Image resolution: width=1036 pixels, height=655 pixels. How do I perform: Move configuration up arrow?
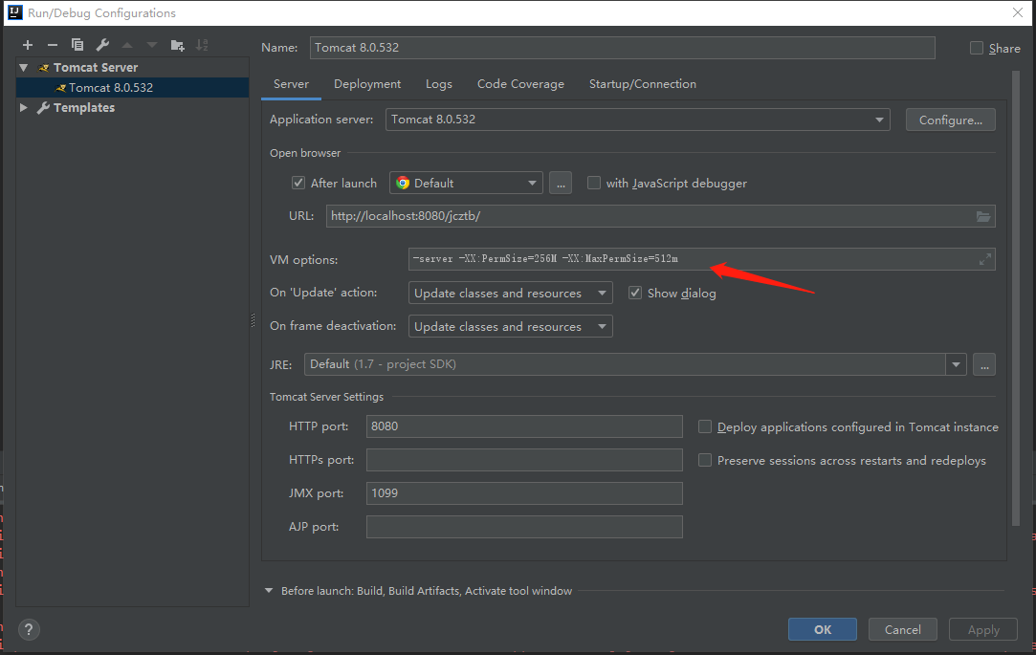click(127, 45)
